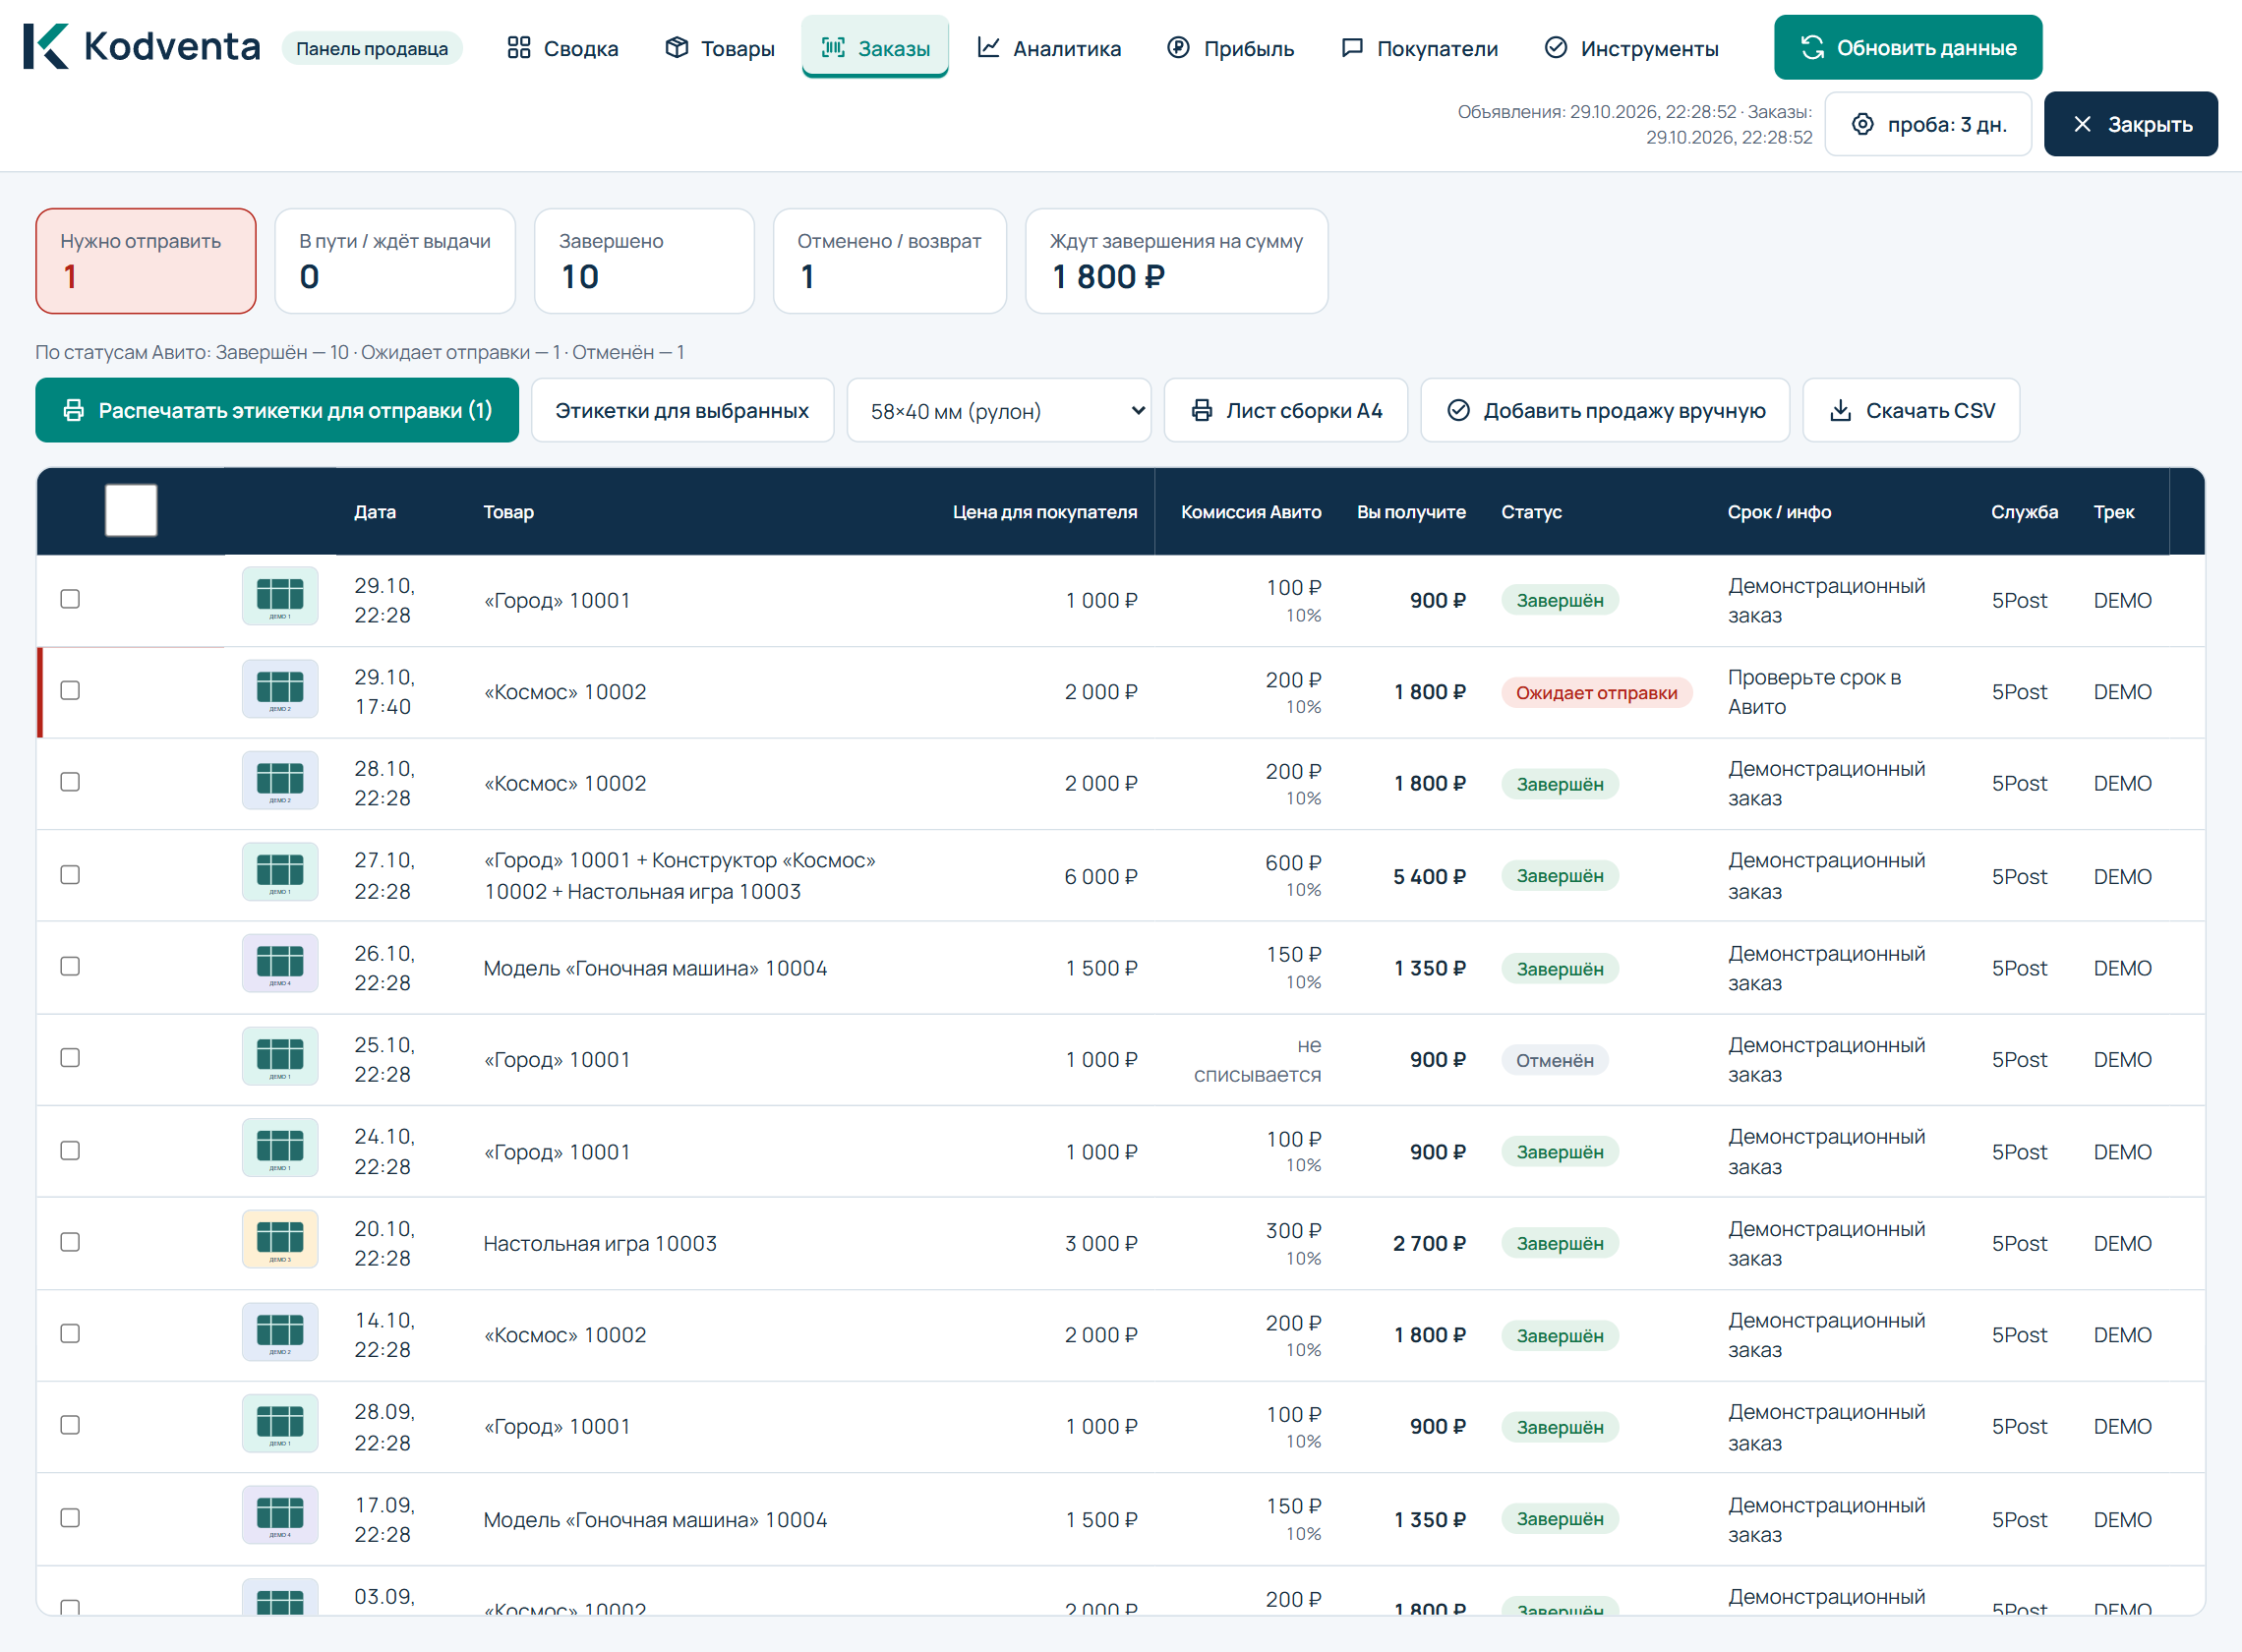
Task: Click the Ожидает отправки status badge
Action: 1596,693
